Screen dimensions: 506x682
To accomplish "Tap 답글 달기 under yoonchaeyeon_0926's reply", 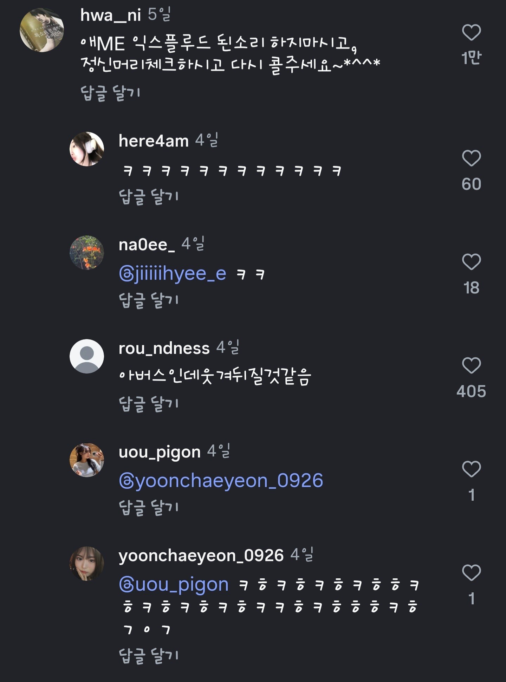I will tap(149, 656).
